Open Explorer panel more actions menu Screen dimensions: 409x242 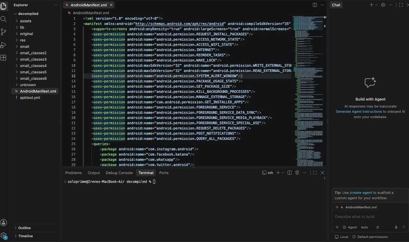(56, 5)
